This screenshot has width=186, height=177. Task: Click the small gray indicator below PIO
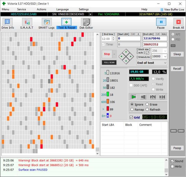click(x=173, y=46)
